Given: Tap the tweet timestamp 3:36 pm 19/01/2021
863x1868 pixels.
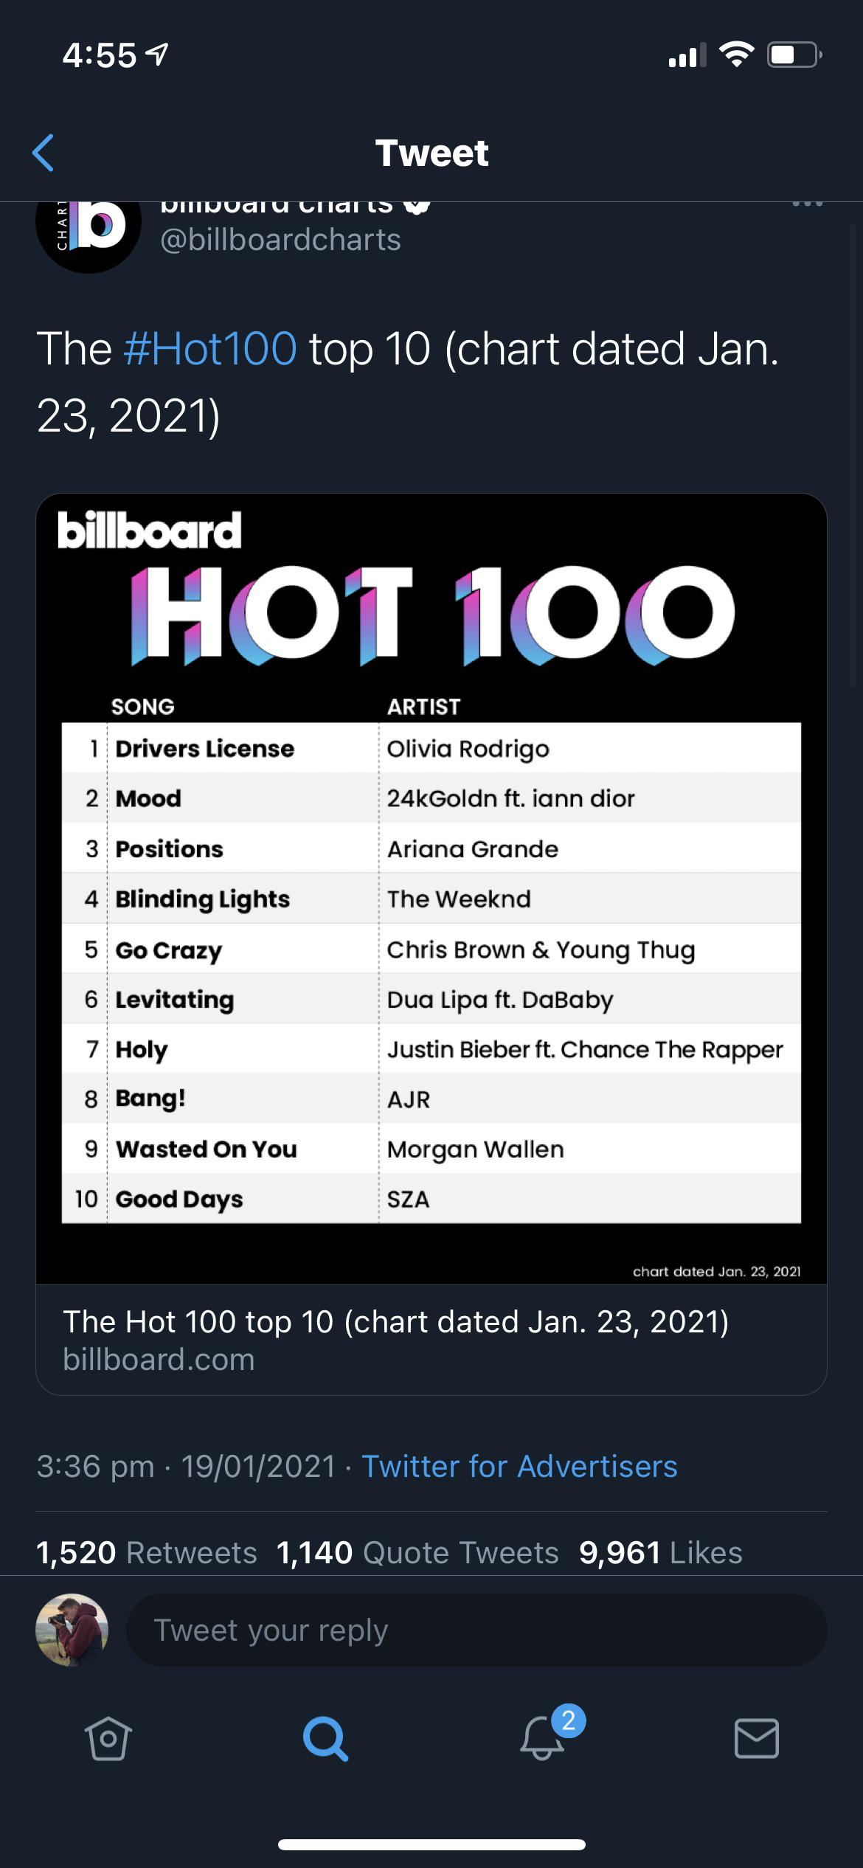Looking at the screenshot, I should point(186,1466).
